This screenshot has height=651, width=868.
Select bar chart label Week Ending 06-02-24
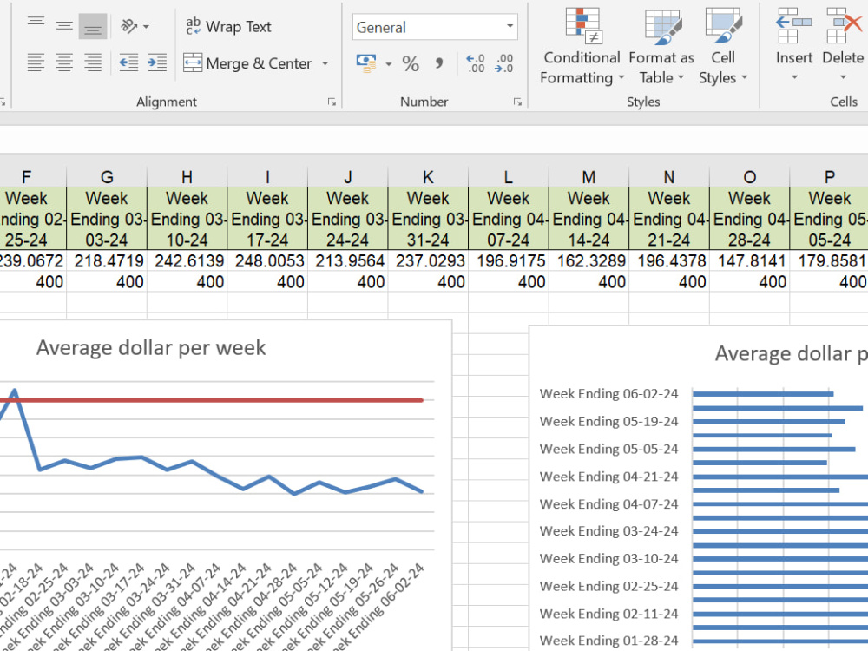(x=608, y=393)
